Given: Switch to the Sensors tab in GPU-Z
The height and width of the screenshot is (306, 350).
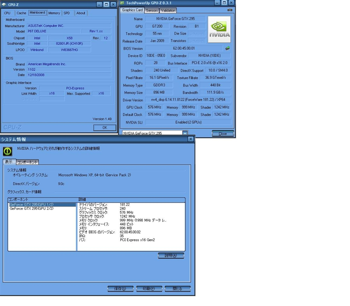Looking at the screenshot, I should (x=152, y=11).
